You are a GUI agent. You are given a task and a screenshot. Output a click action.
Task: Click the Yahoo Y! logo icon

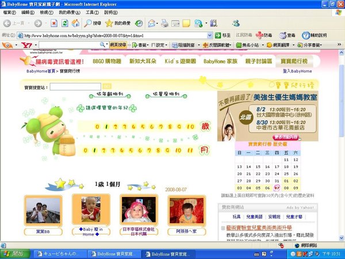pos(26,45)
